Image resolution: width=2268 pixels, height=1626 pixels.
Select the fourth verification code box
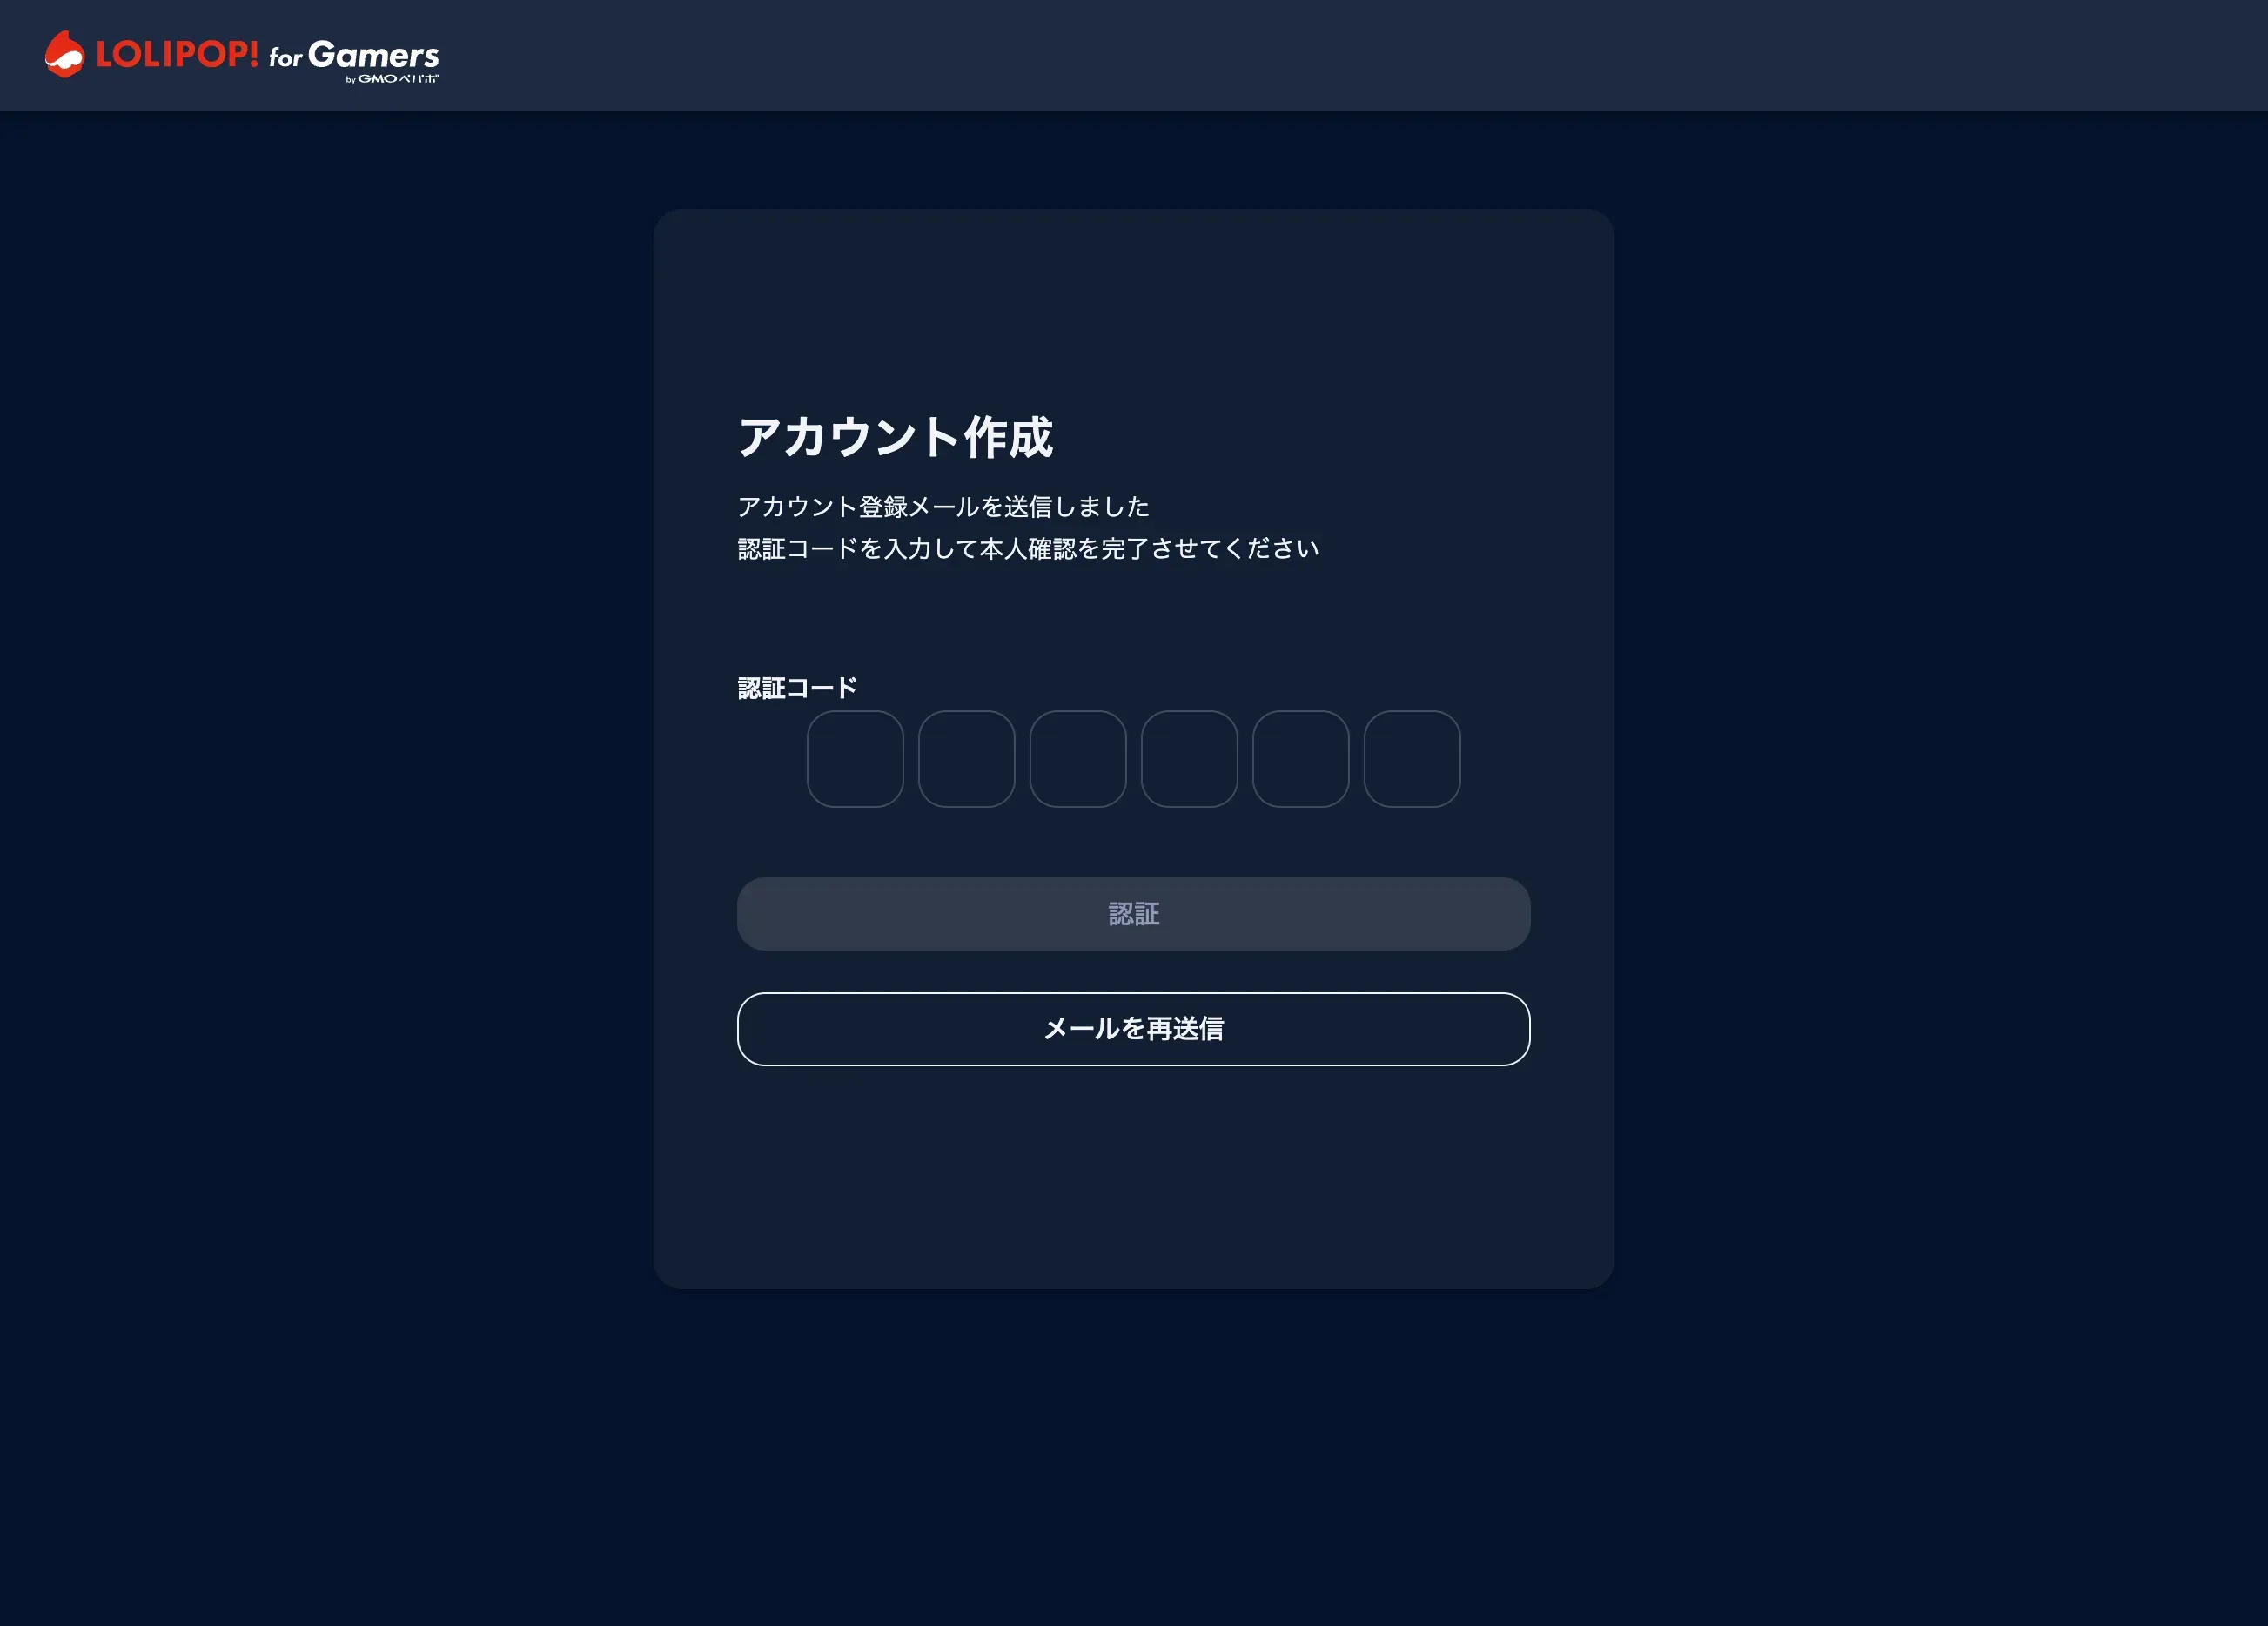pyautogui.click(x=1189, y=759)
